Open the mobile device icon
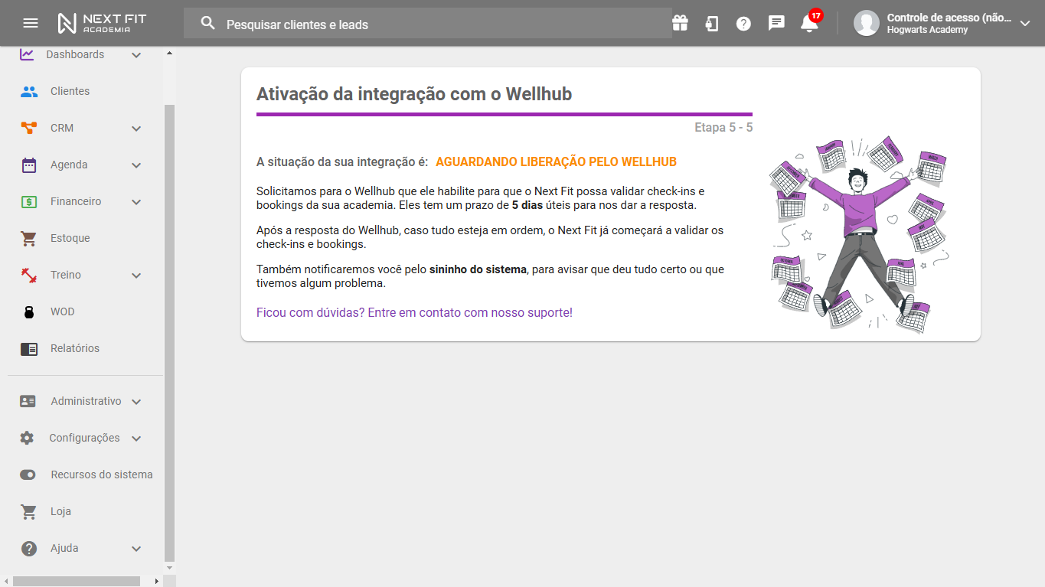This screenshot has height=587, width=1045. tap(712, 23)
